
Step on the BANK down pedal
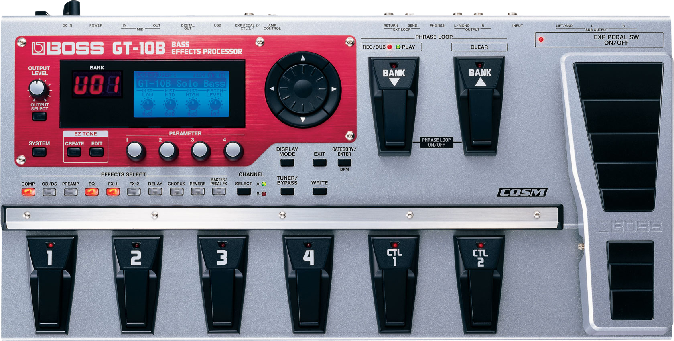(x=394, y=106)
